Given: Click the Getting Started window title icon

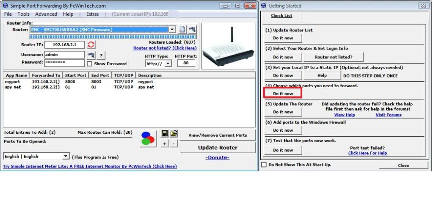Looking at the screenshot, I should coord(264,6).
